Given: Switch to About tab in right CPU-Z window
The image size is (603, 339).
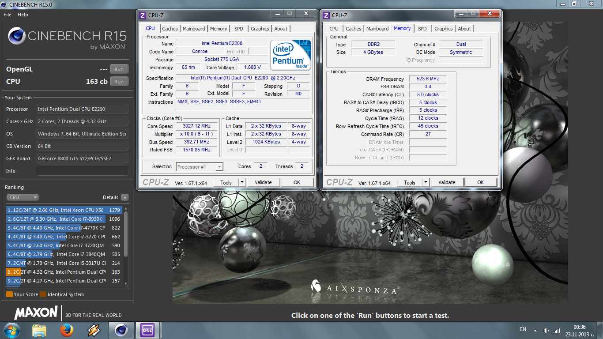Looking at the screenshot, I should coord(464,29).
